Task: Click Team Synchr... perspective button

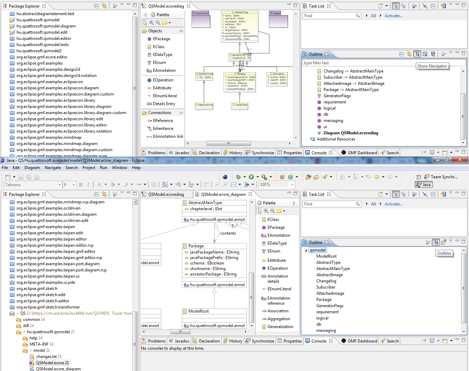Action: coord(441,177)
